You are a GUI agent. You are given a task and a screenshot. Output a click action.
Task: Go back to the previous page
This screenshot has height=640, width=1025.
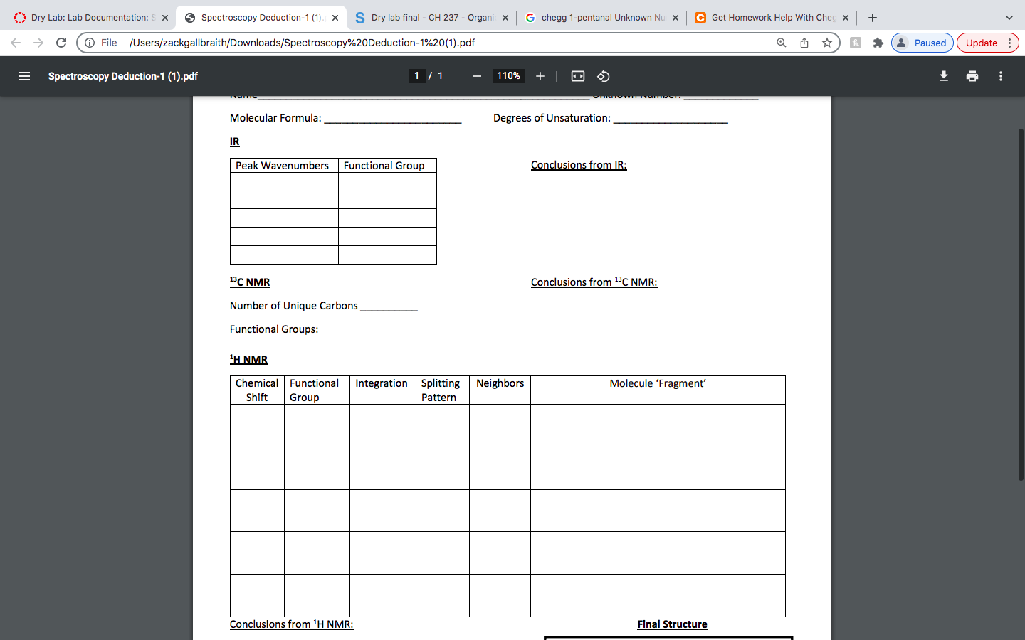(16, 43)
